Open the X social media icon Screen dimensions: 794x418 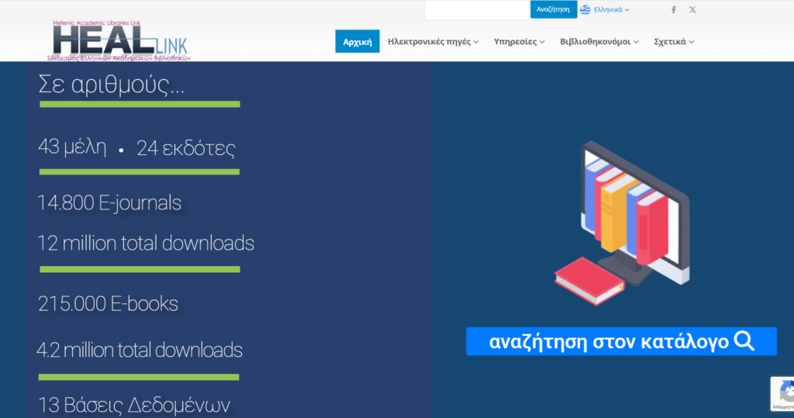(692, 10)
